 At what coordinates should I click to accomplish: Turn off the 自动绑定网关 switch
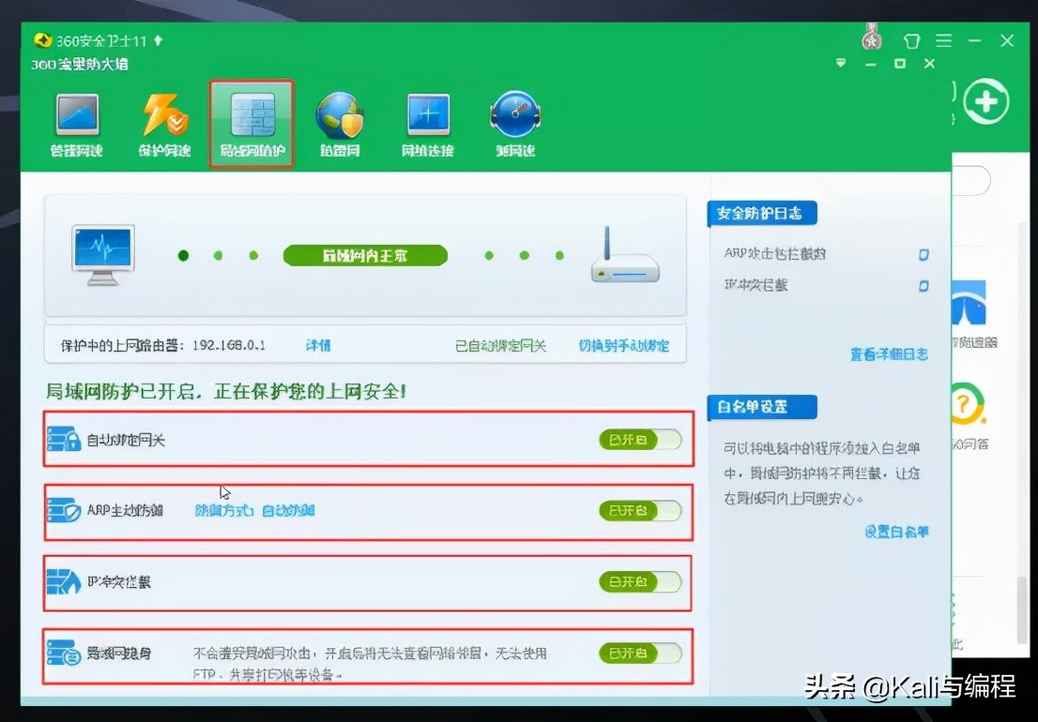pyautogui.click(x=639, y=440)
